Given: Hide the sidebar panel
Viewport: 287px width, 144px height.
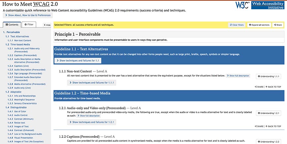Looking at the screenshot, I should [48, 25].
